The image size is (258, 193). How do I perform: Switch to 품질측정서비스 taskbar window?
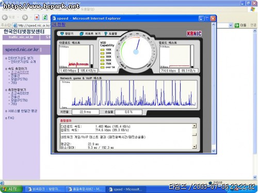[x=85, y=189]
